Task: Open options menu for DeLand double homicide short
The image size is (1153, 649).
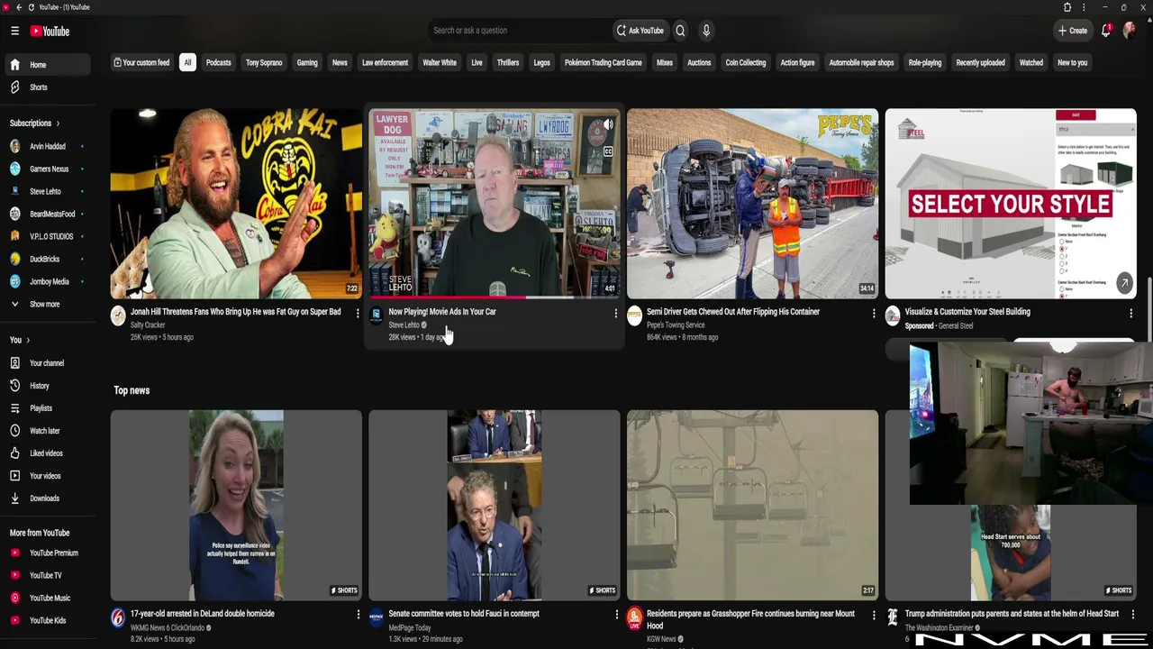Action: point(358,615)
